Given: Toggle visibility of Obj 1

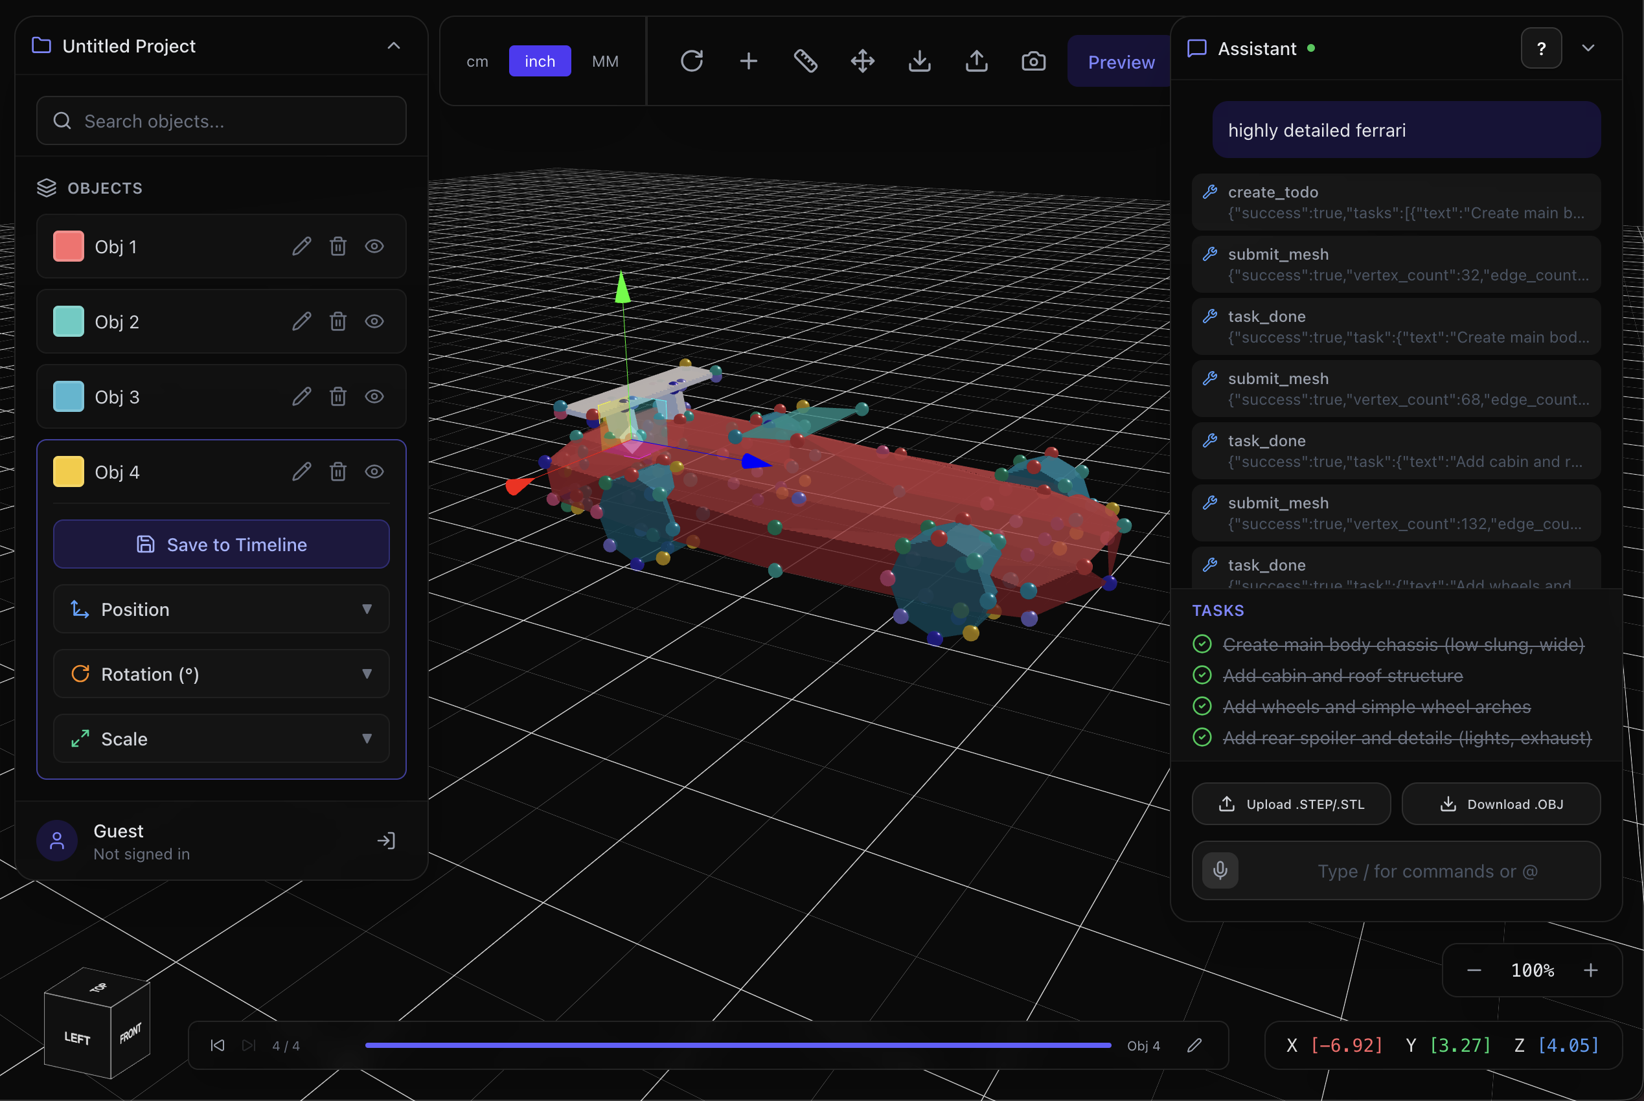Looking at the screenshot, I should (x=374, y=247).
